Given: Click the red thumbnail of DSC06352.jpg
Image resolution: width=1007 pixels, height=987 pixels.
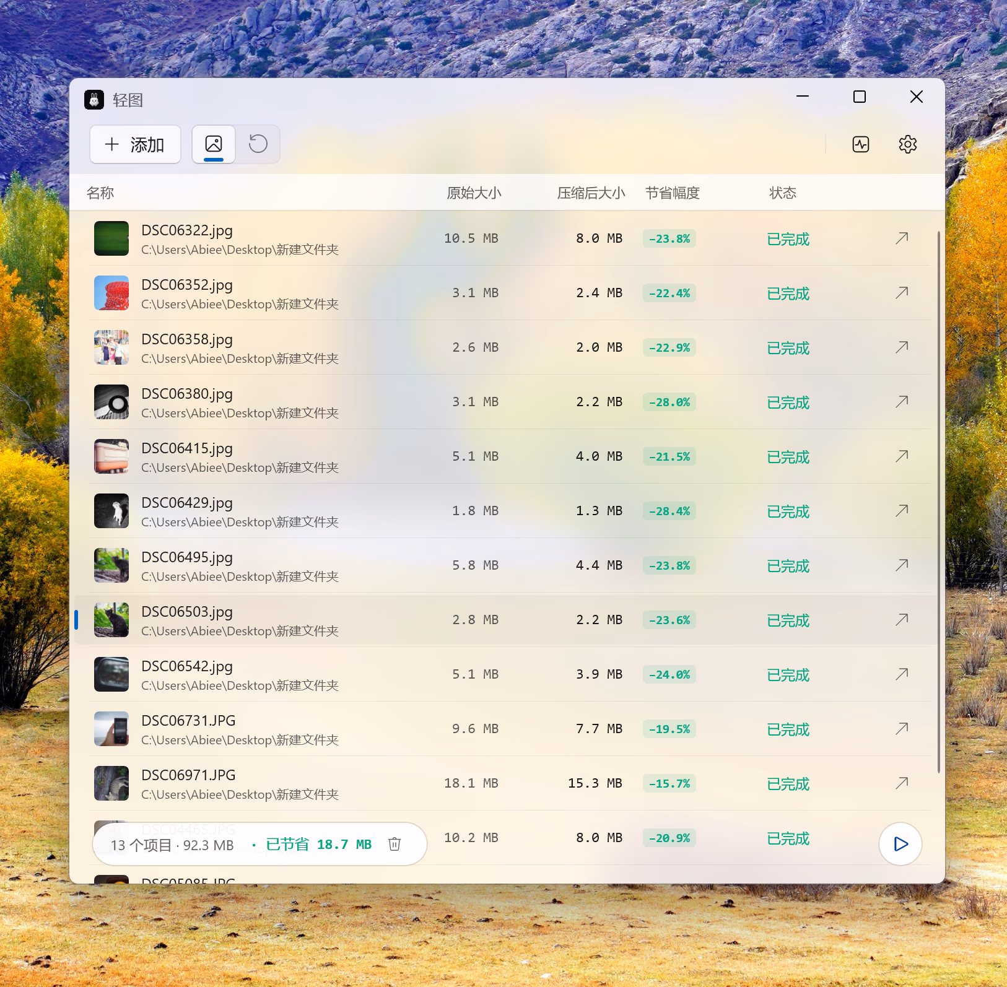Looking at the screenshot, I should [x=111, y=293].
